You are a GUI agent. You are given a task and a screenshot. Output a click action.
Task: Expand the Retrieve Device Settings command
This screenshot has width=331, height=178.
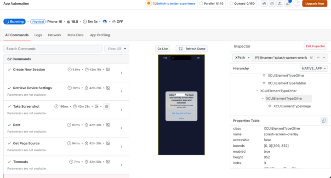(x=121, y=91)
